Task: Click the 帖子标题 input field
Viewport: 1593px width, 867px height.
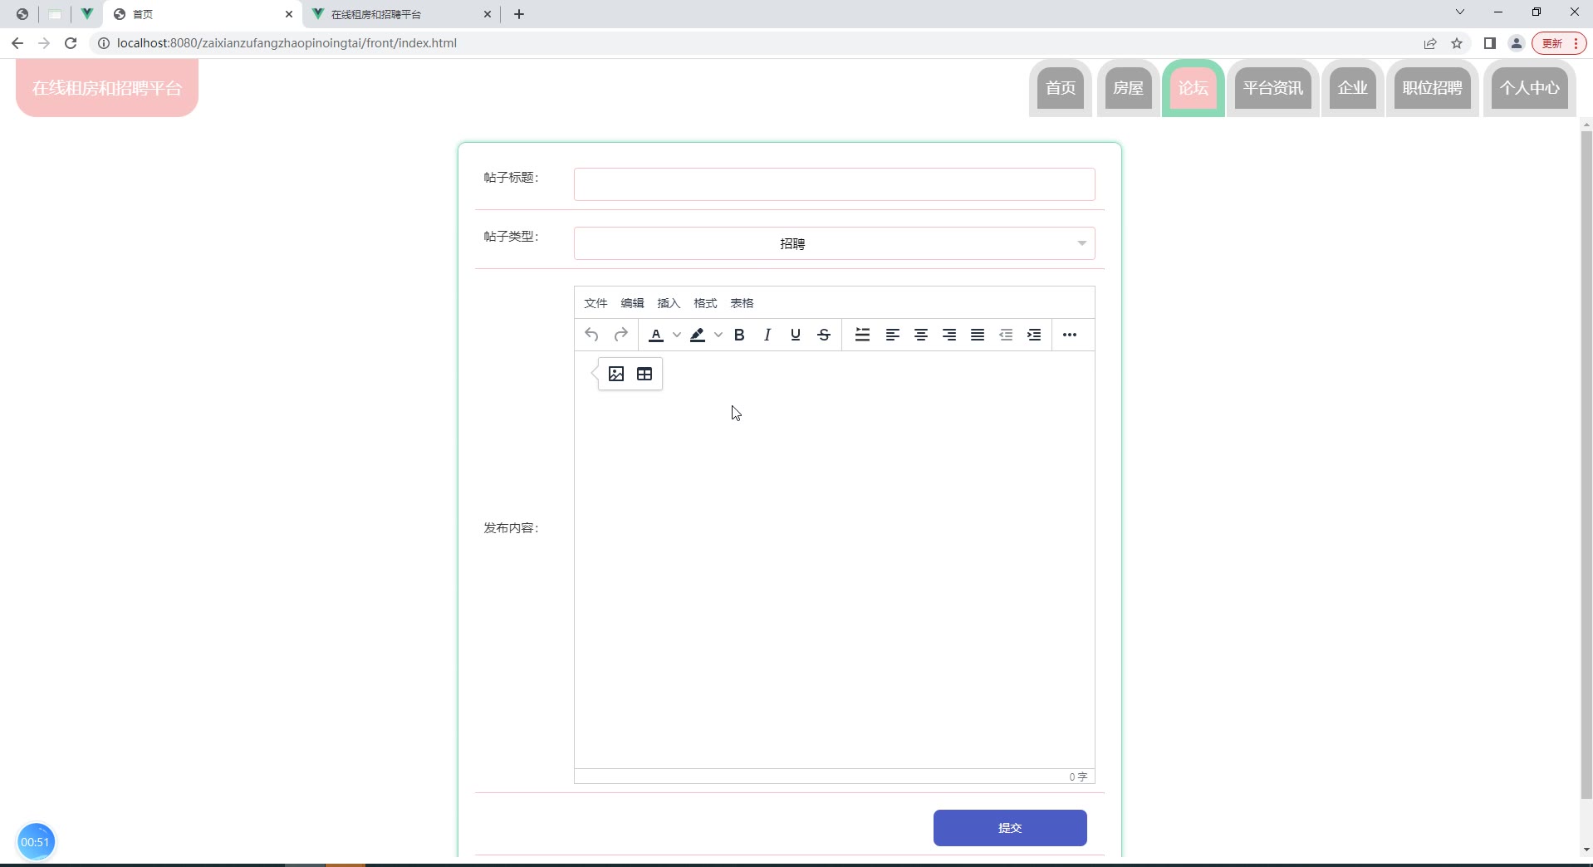Action: point(834,184)
